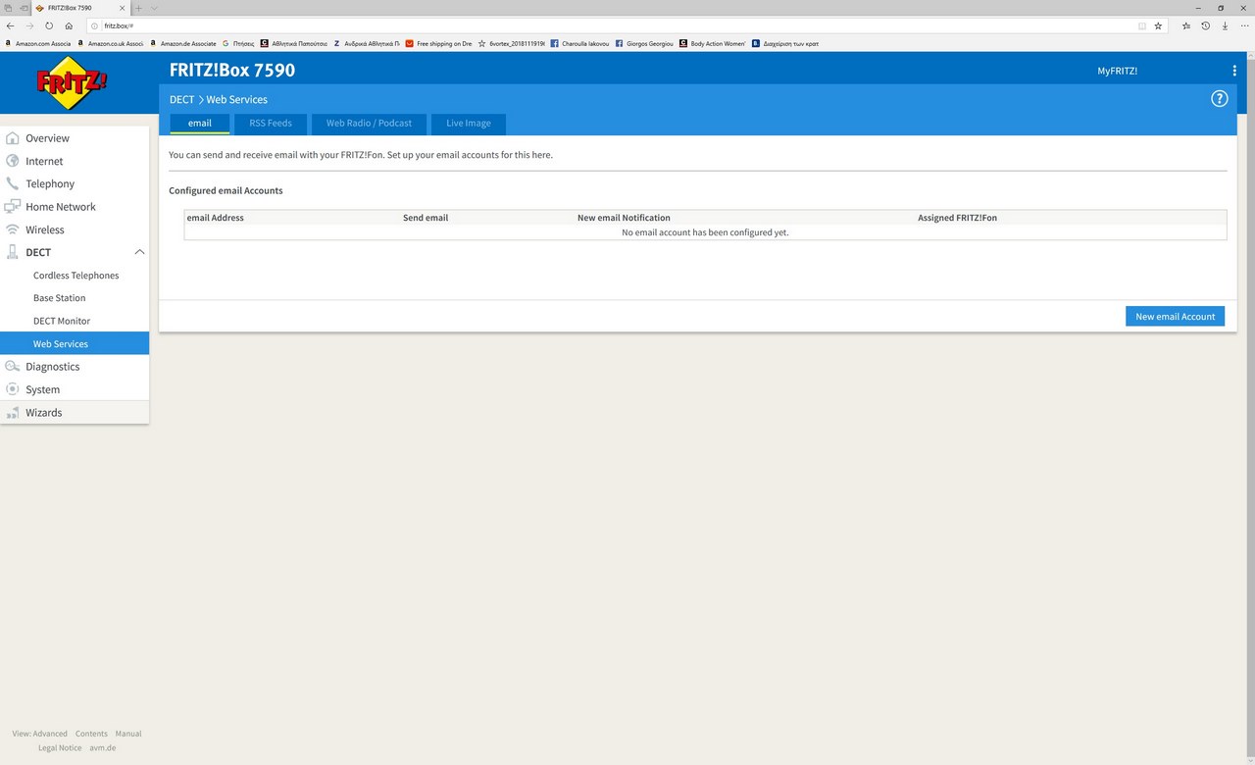Click the DECT phone icon
This screenshot has width=1255, height=765.
coord(12,252)
